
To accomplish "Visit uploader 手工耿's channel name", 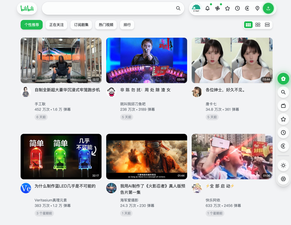I will 40,104.
